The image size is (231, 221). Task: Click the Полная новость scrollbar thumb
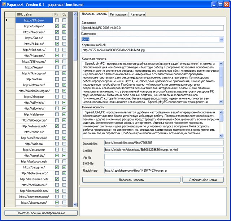point(221,118)
